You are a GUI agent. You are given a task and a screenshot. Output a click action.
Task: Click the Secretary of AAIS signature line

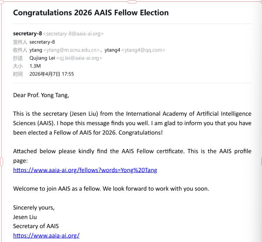point(36,226)
